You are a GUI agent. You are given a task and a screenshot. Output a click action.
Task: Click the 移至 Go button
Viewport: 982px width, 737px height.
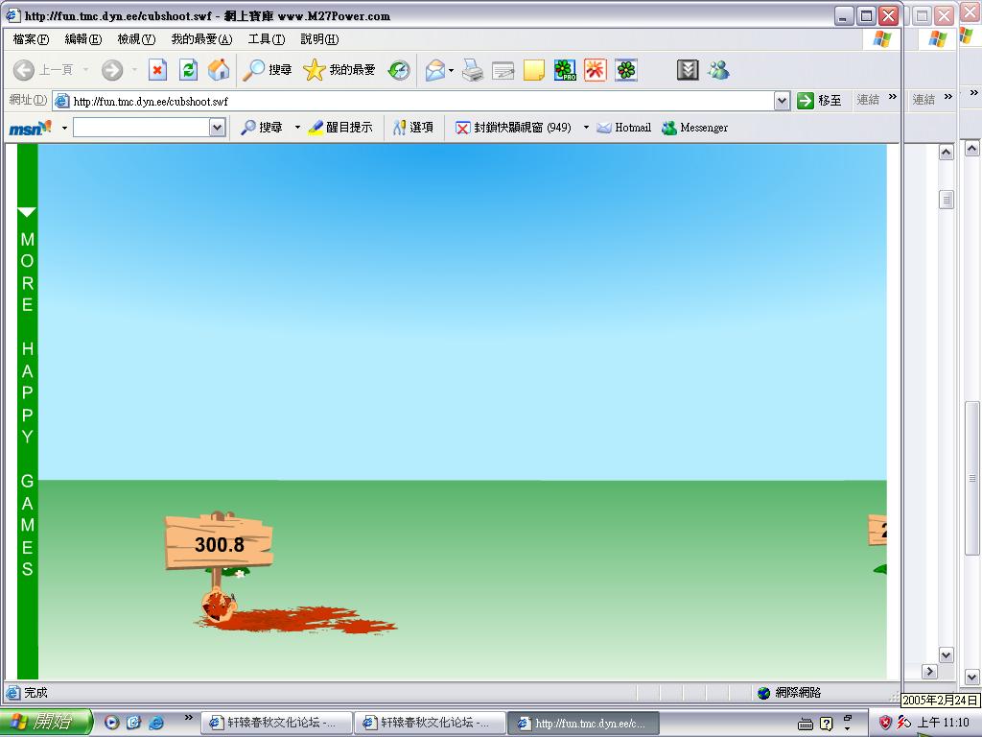tap(819, 100)
